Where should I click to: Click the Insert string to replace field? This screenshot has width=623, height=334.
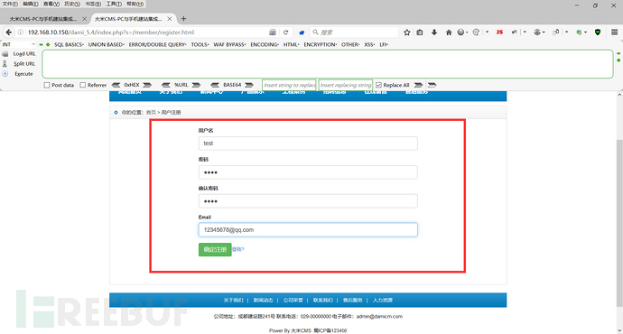tap(289, 85)
